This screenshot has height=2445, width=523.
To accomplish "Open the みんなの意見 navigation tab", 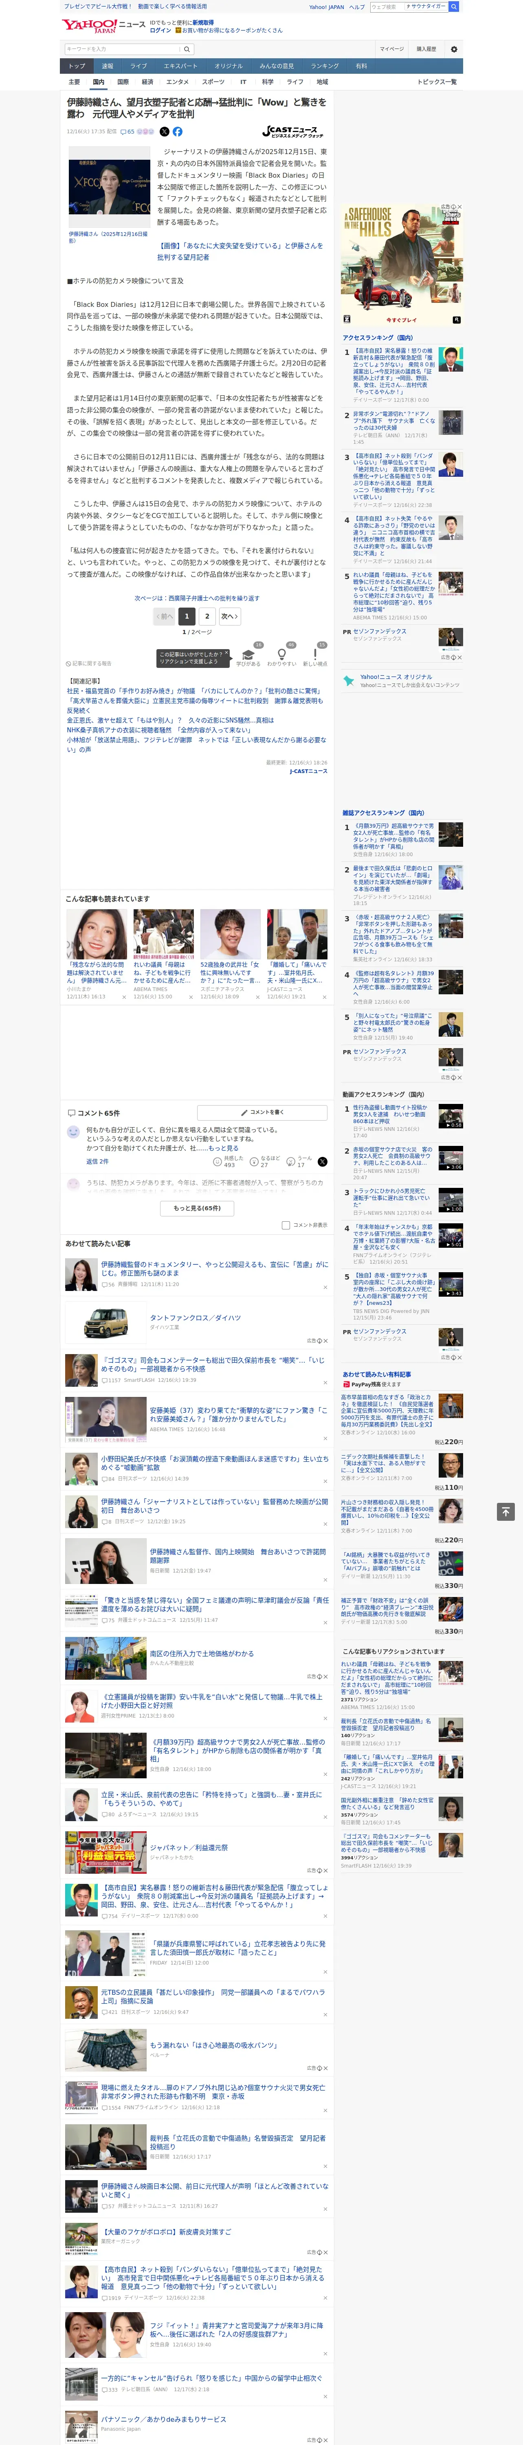I will pyautogui.click(x=276, y=66).
